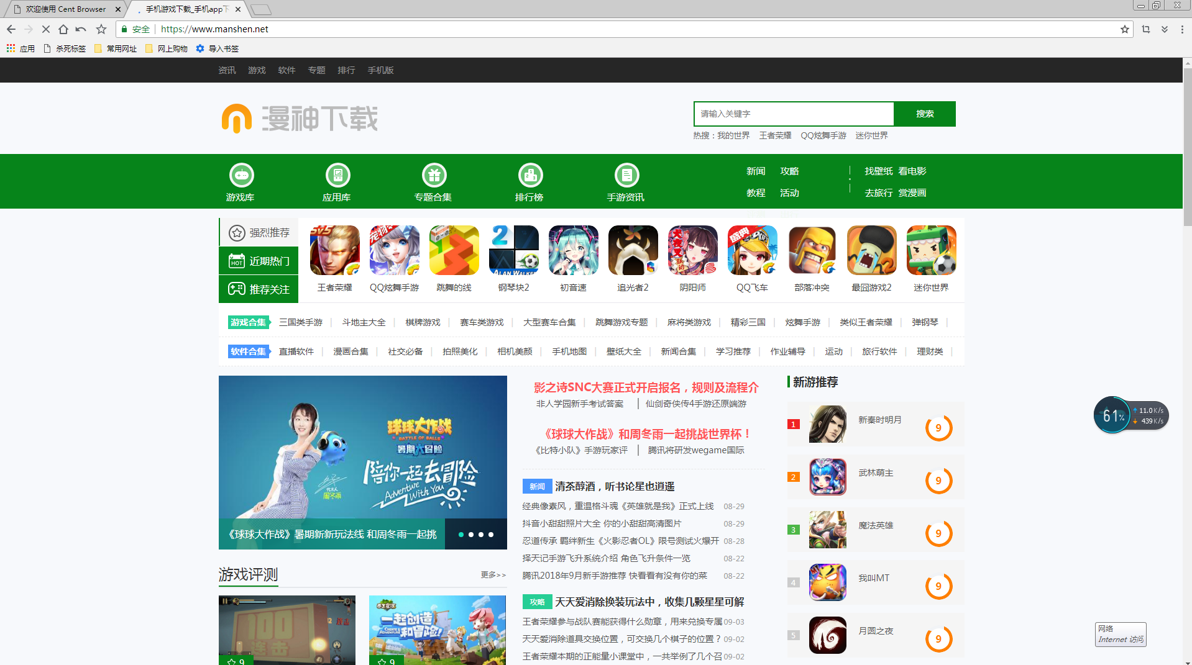Open the 跳舞的线 game icon
This screenshot has width=1192, height=665.
[454, 250]
